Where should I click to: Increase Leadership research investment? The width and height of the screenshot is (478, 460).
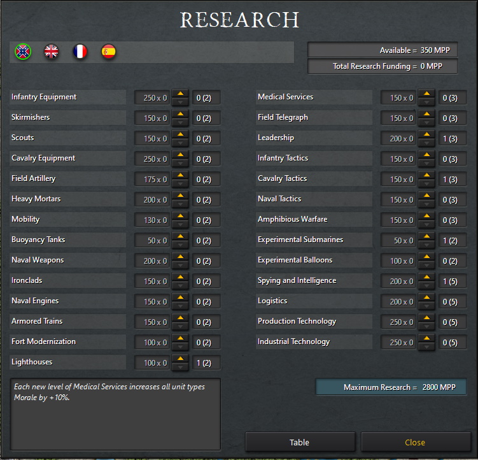pos(427,134)
